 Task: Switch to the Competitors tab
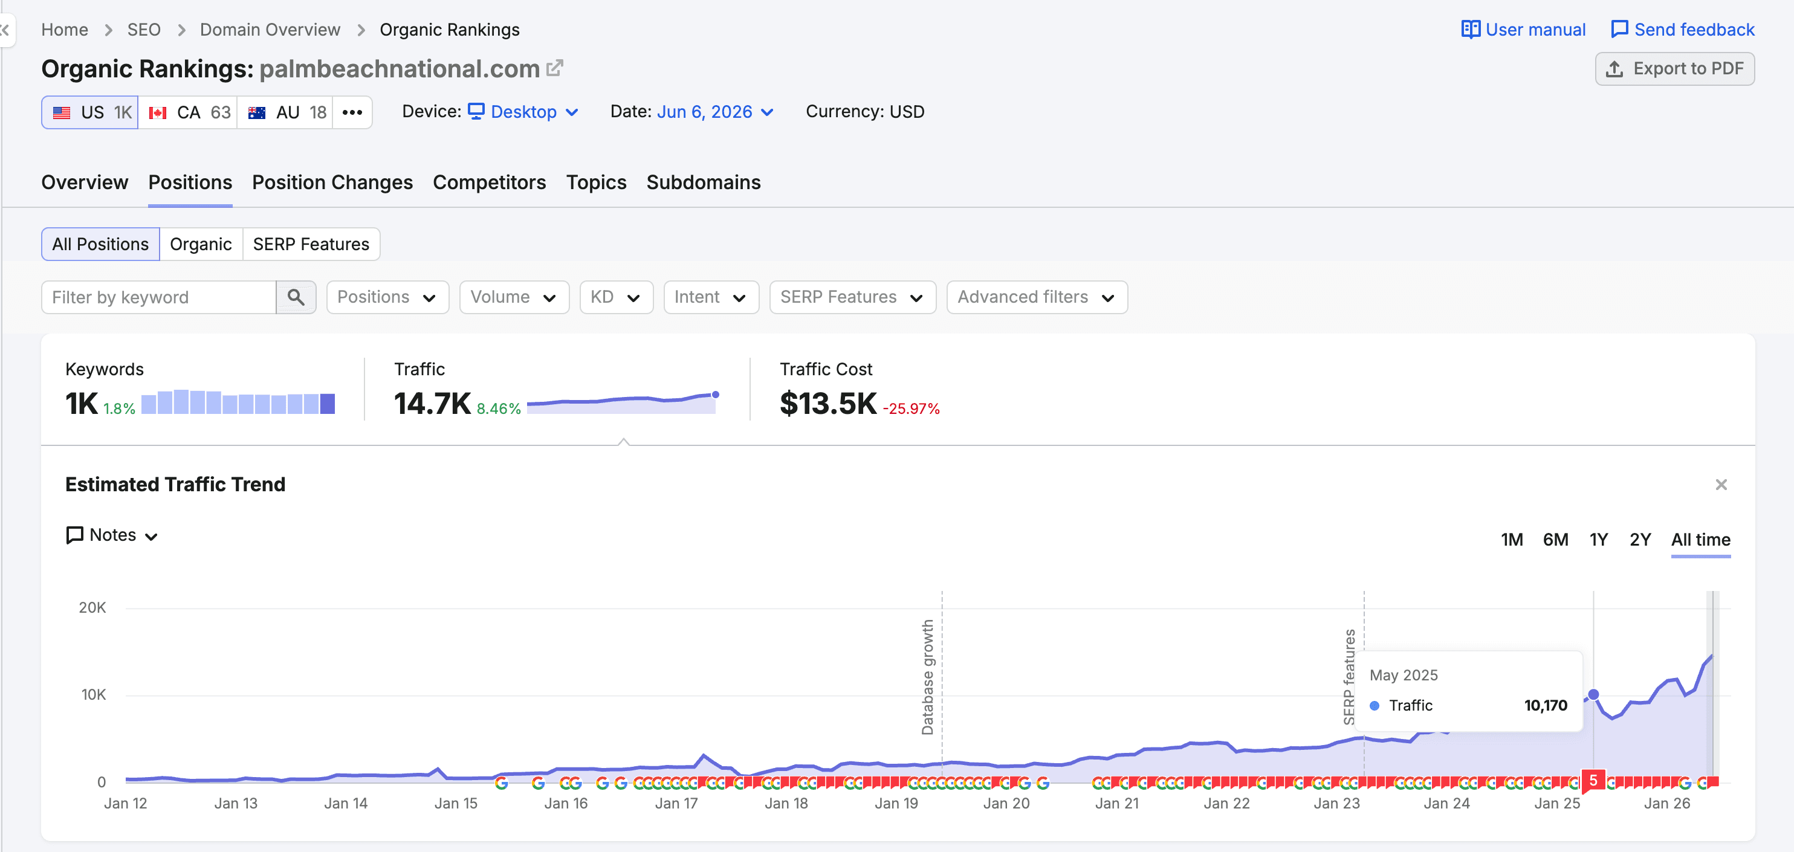(x=490, y=182)
